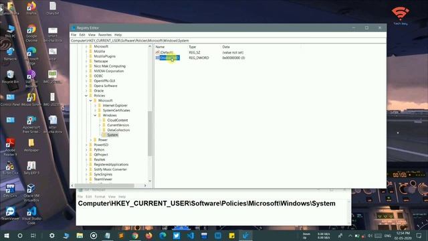428x241 pixels.
Task: Select Tally ERP 9 desktop shortcut
Action: 31,168
